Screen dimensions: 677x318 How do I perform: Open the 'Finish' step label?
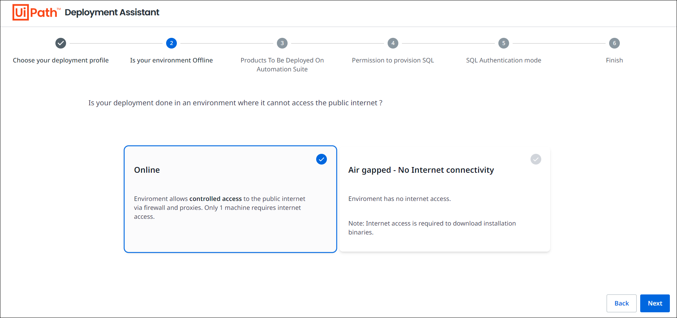614,60
